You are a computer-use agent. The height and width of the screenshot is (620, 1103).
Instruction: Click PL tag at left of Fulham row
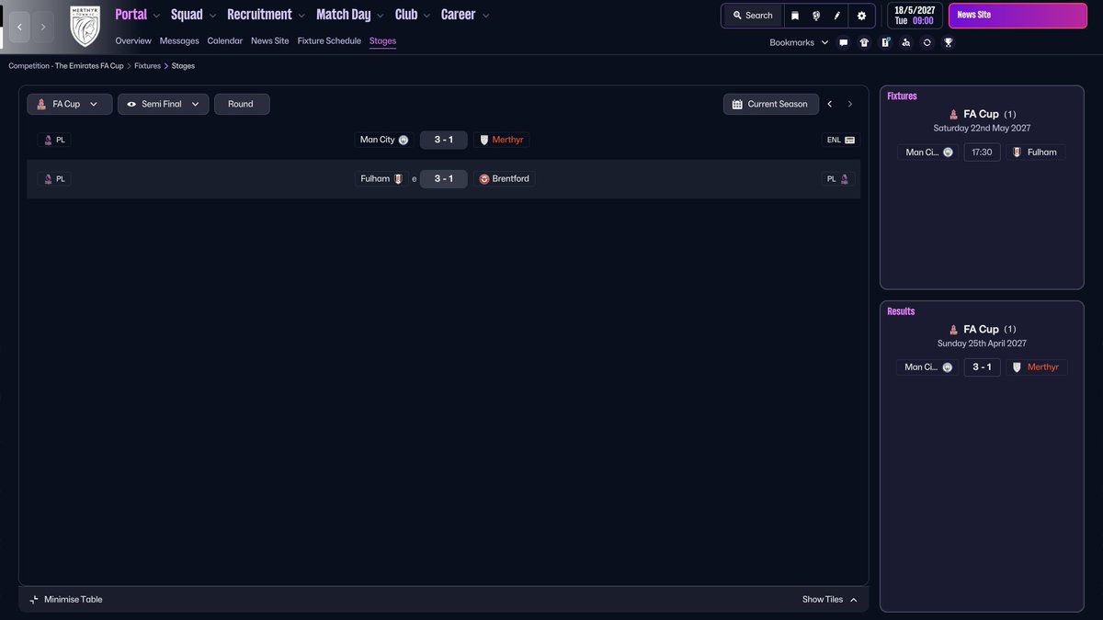point(54,179)
